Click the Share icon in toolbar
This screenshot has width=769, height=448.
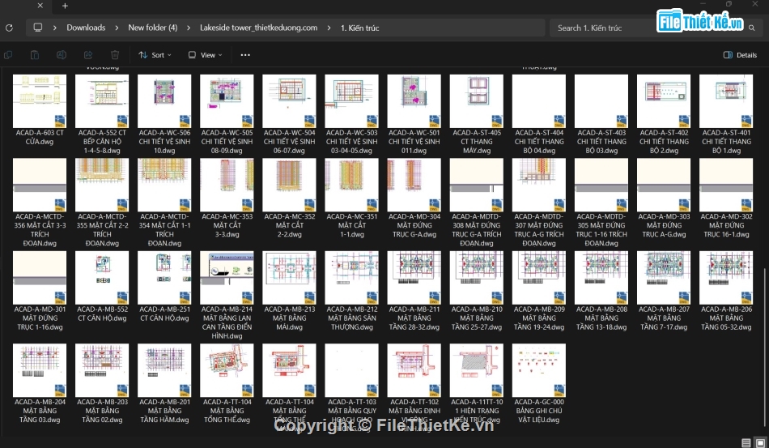(88, 55)
